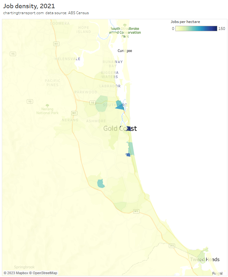Click the Helensvale suburb label

coord(67,59)
